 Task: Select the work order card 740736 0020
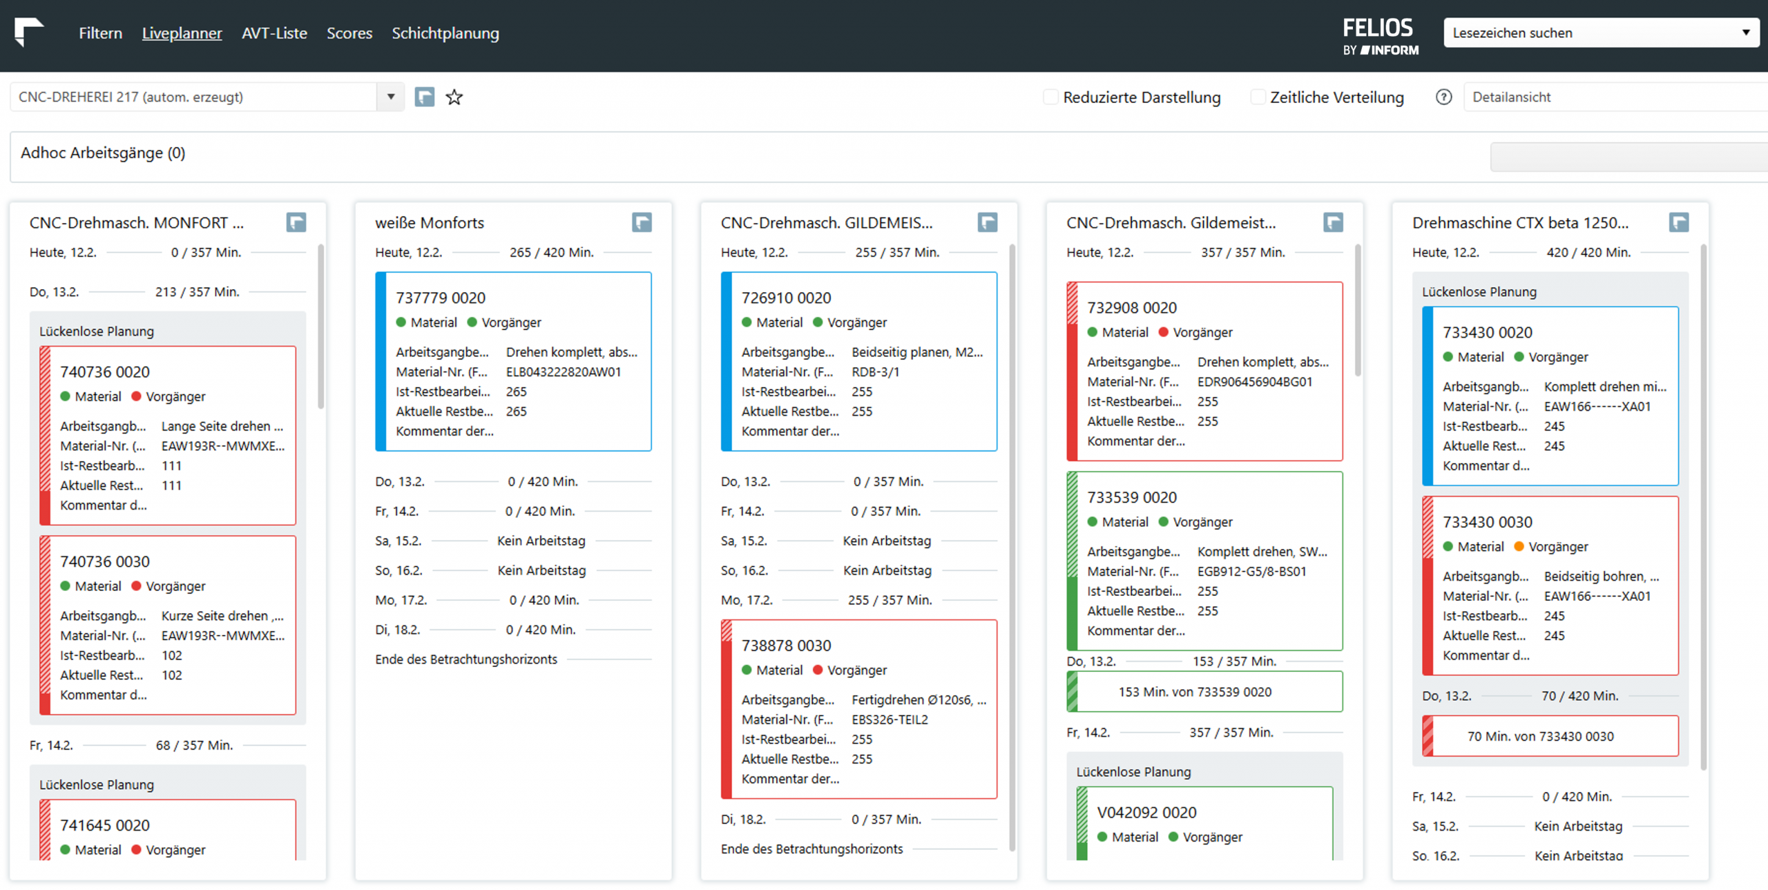click(x=168, y=436)
